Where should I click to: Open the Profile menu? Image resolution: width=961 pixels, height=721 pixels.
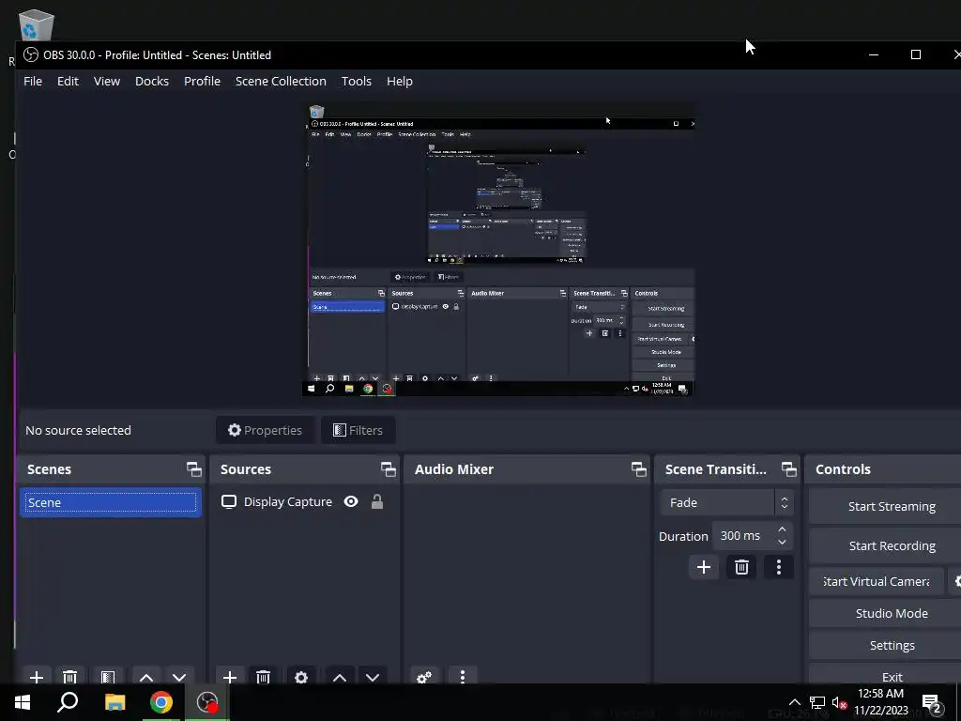point(203,81)
